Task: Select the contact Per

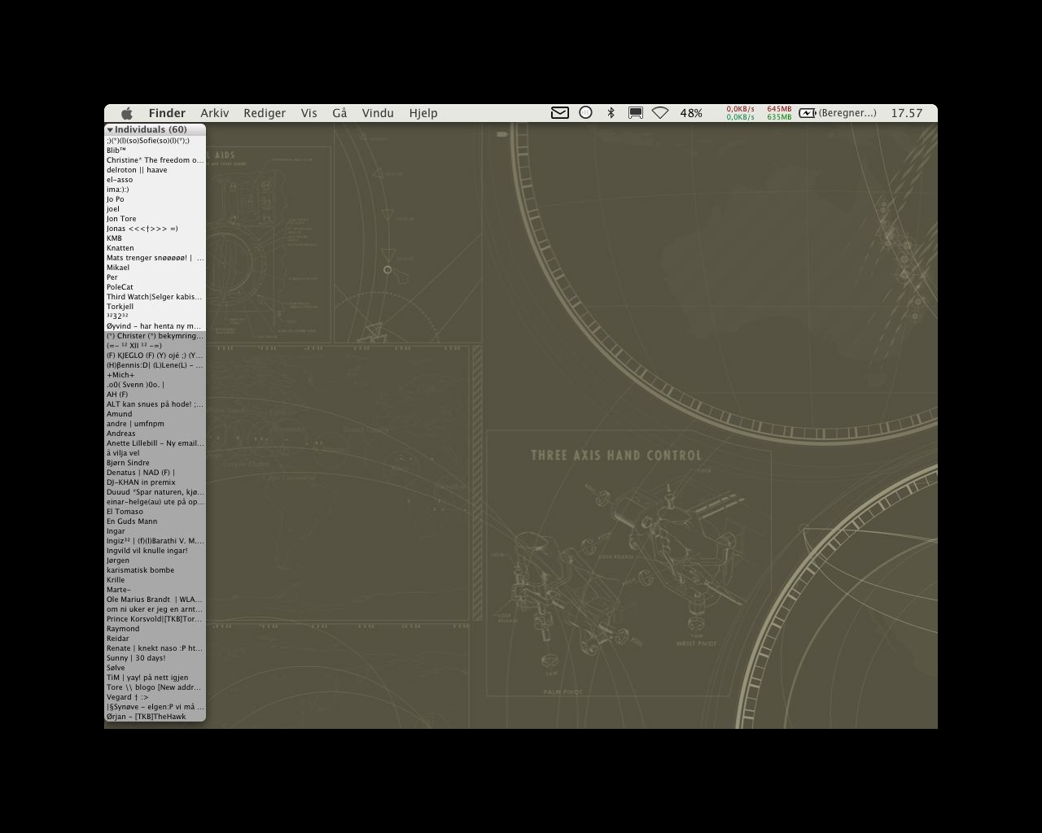Action: (x=155, y=277)
